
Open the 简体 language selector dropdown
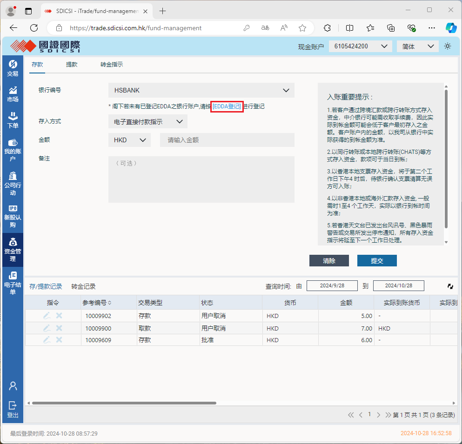pyautogui.click(x=417, y=46)
